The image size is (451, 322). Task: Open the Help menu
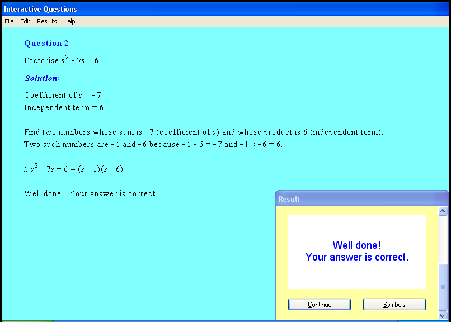[69, 21]
